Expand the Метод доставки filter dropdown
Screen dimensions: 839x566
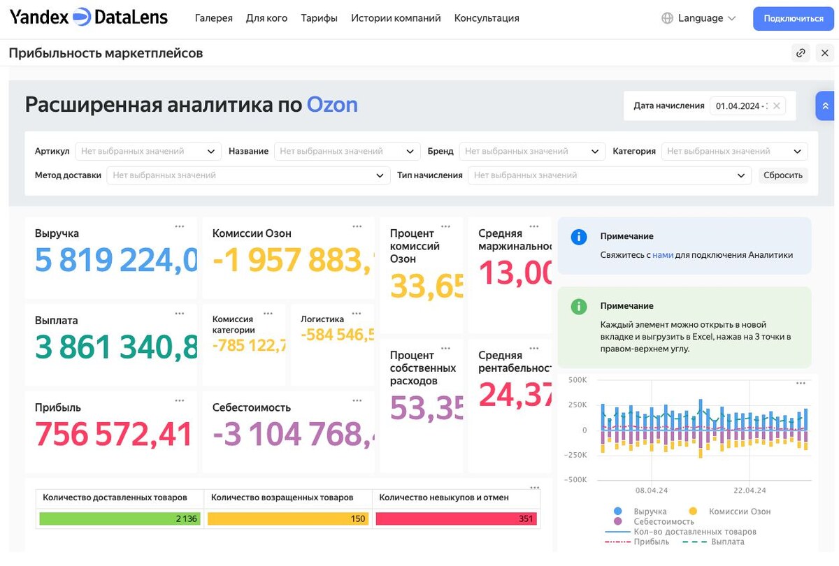coord(248,175)
